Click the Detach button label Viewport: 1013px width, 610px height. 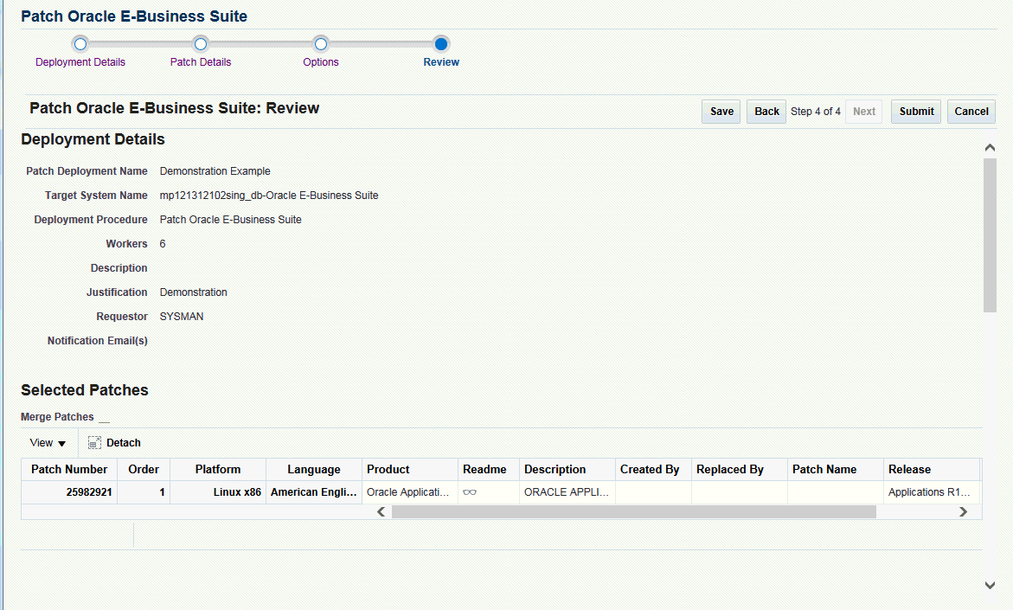[x=124, y=443]
